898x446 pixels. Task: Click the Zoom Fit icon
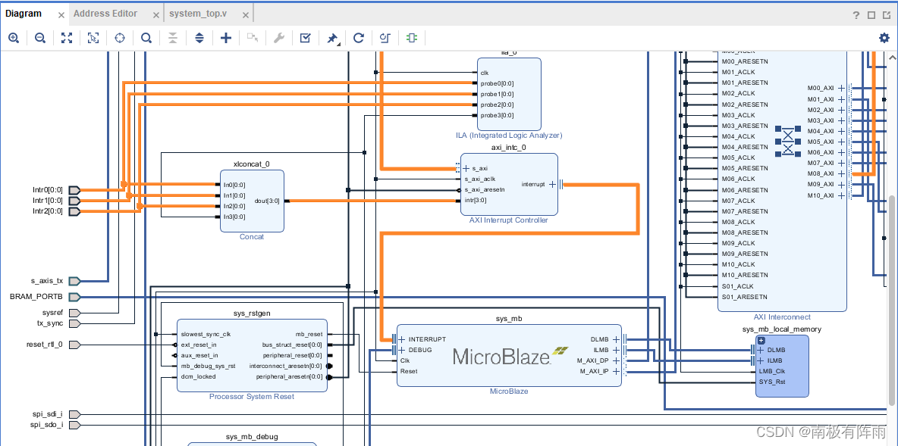click(x=67, y=37)
